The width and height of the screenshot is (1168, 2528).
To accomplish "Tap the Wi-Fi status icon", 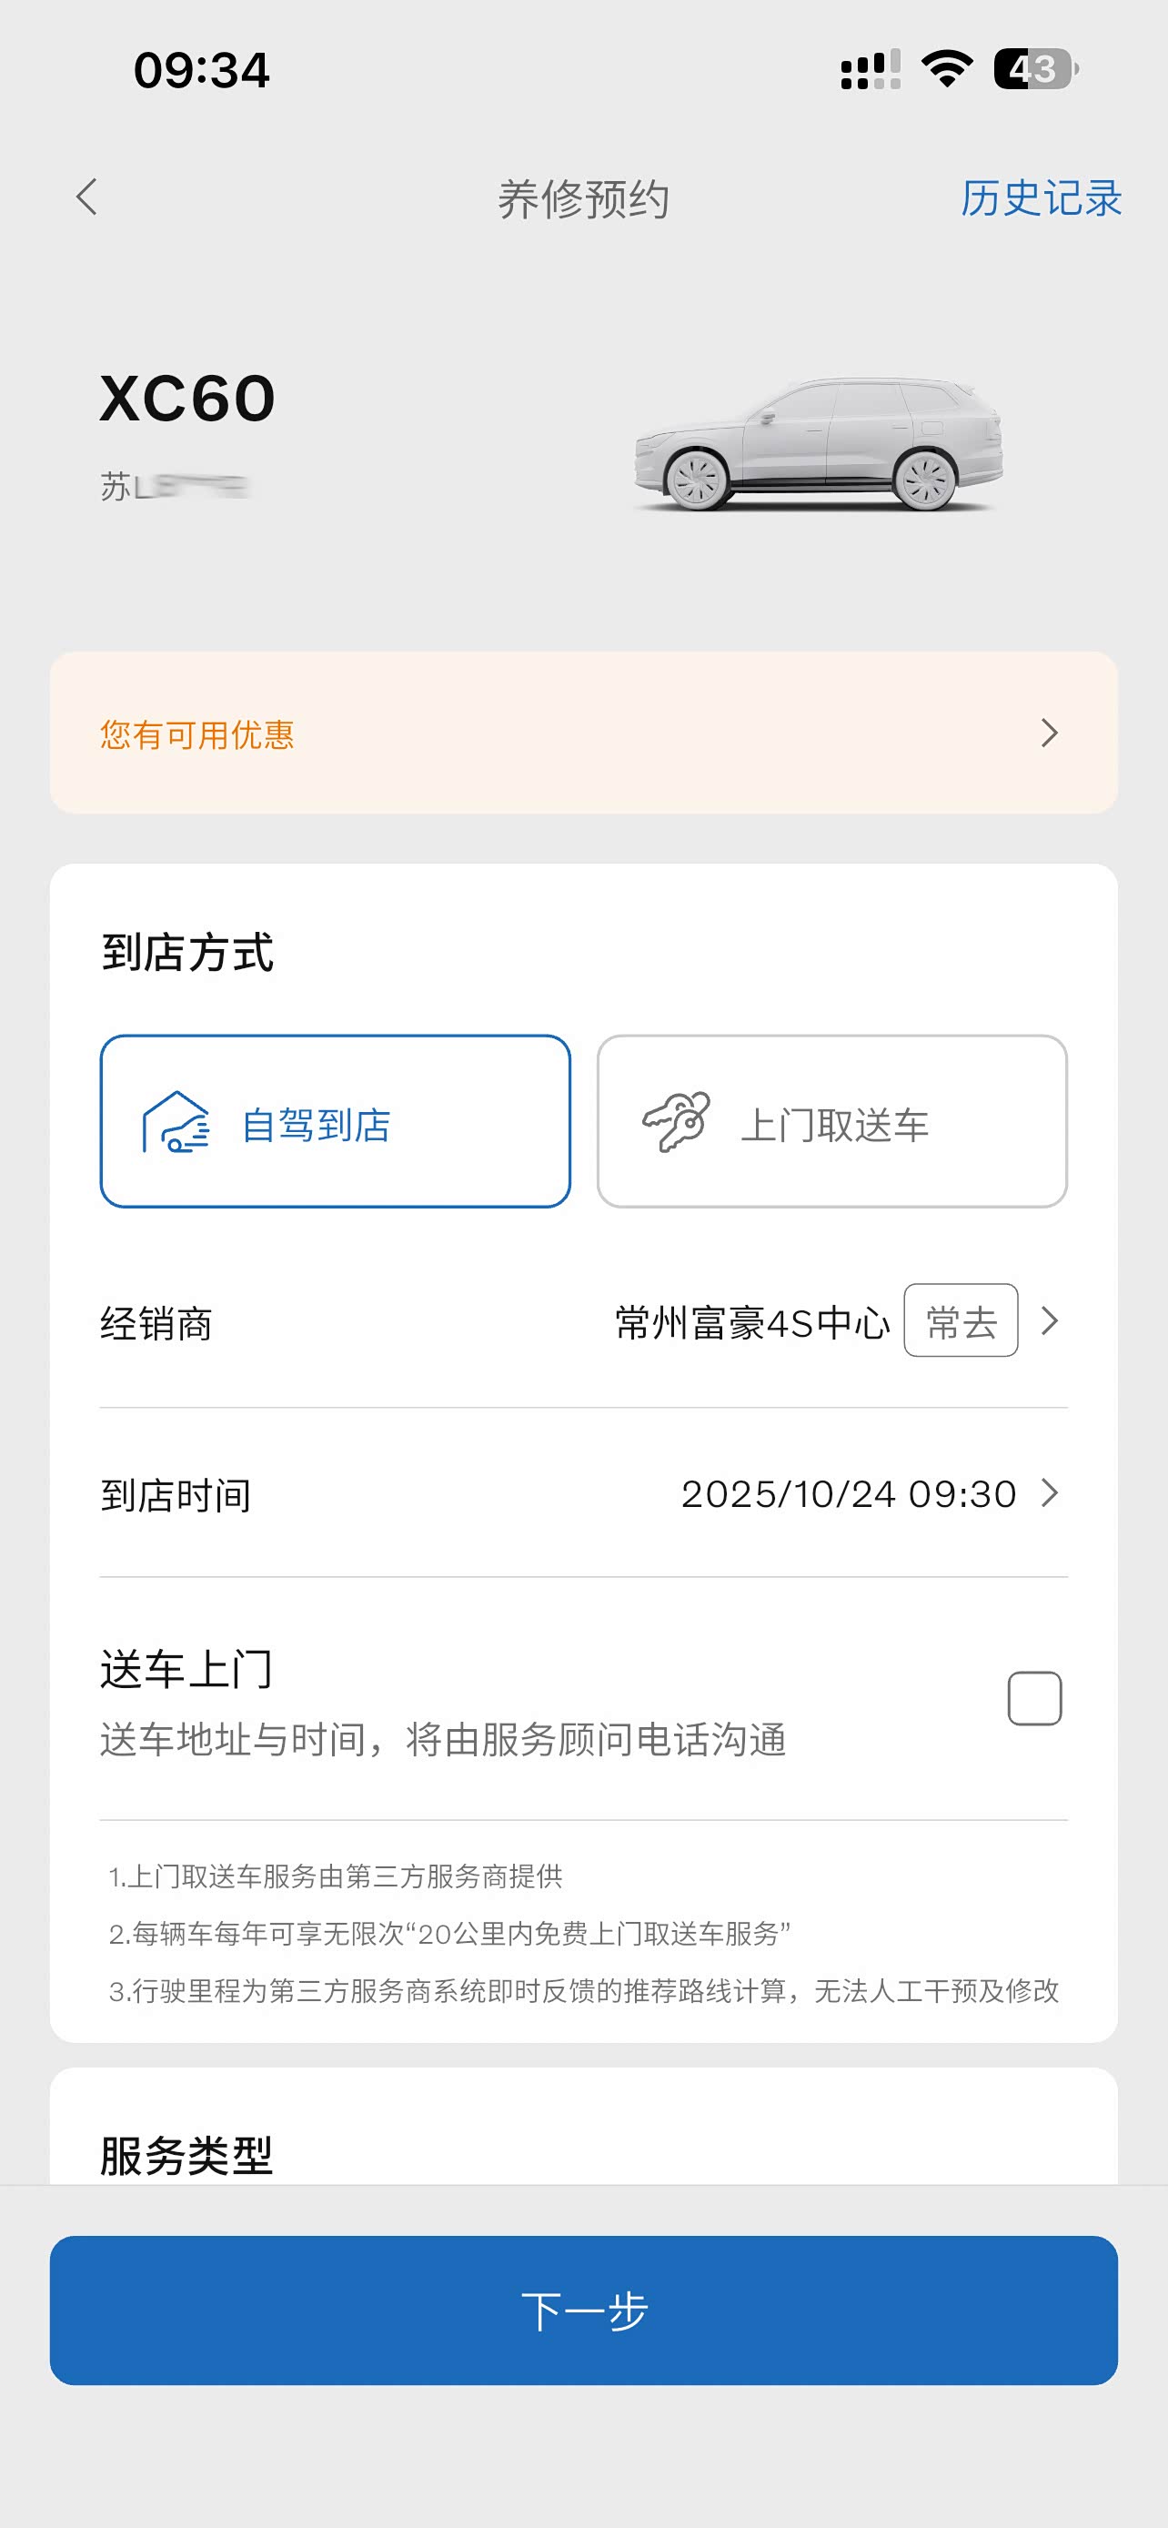I will click(x=946, y=68).
